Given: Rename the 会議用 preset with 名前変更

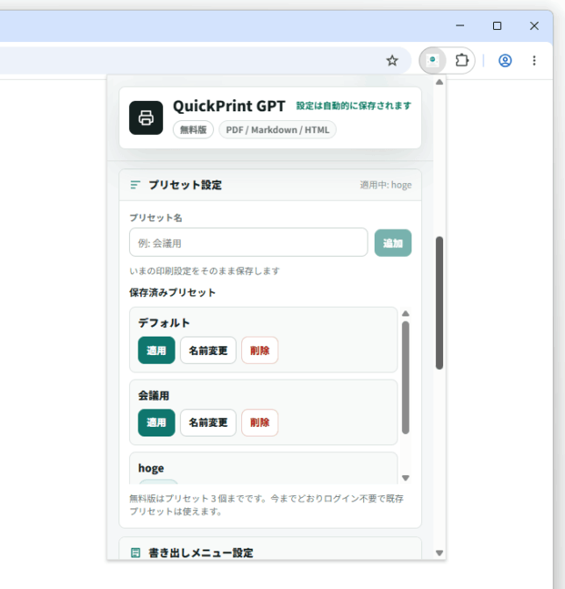Looking at the screenshot, I should click(208, 422).
